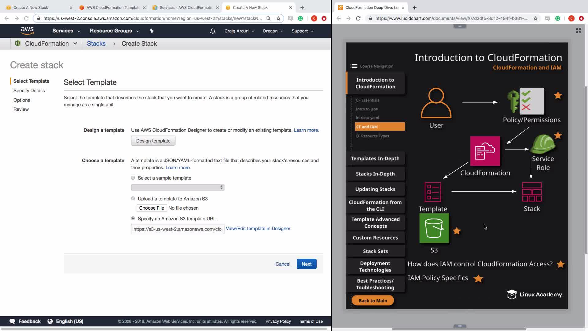Click the S3 bucket icon in diagram
This screenshot has height=331, width=588.
pyautogui.click(x=434, y=229)
